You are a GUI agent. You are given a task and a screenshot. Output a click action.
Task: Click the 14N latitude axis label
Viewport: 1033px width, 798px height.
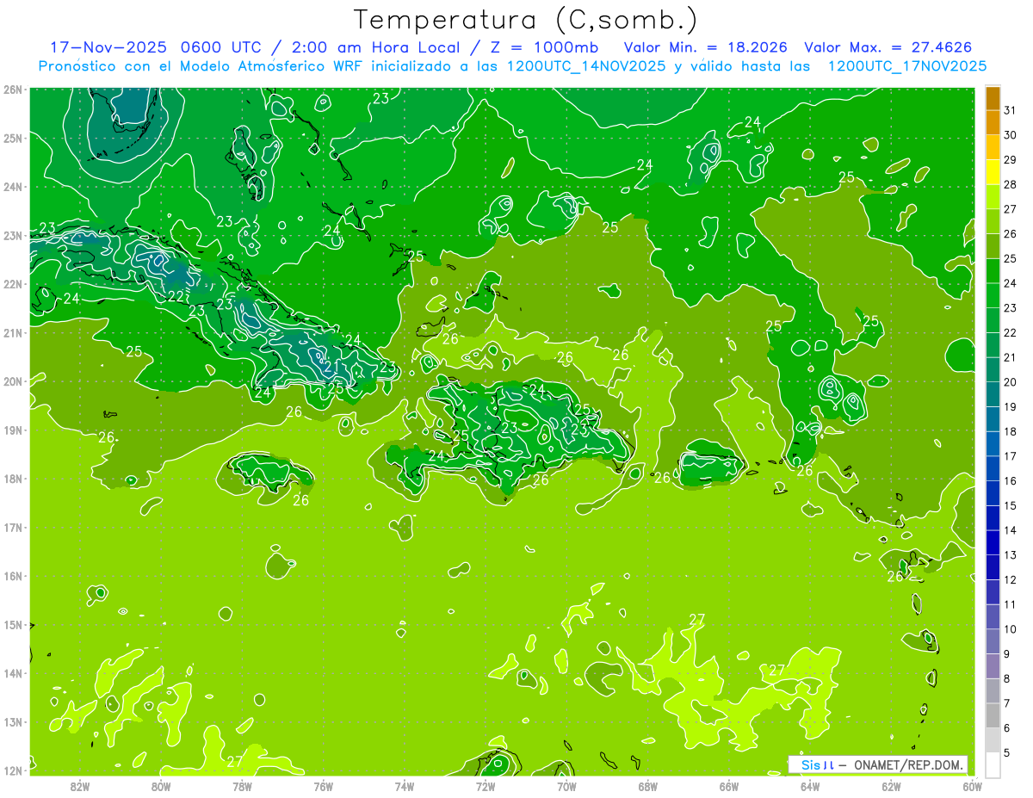(13, 673)
